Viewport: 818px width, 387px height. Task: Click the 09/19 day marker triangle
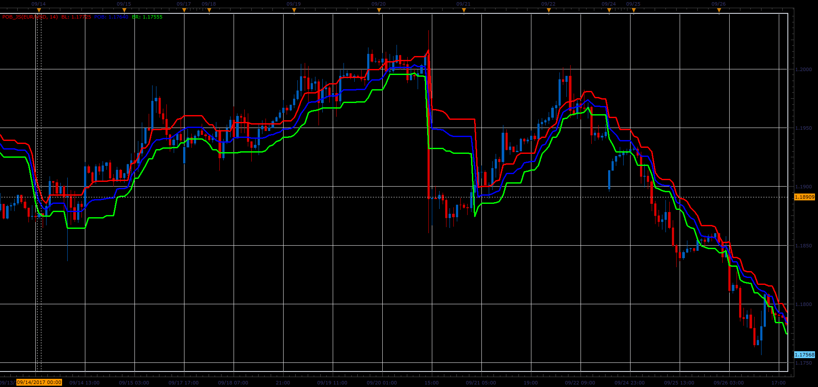(x=294, y=10)
